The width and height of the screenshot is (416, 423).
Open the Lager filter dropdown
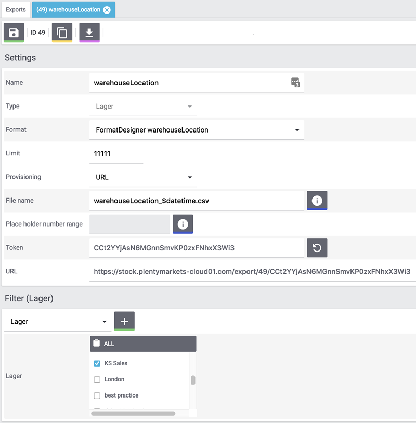click(x=57, y=322)
